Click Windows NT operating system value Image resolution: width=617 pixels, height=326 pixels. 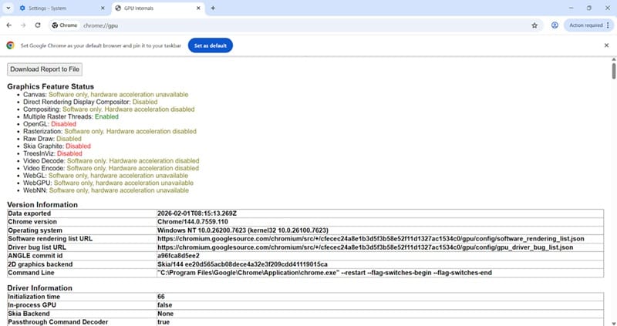click(243, 230)
